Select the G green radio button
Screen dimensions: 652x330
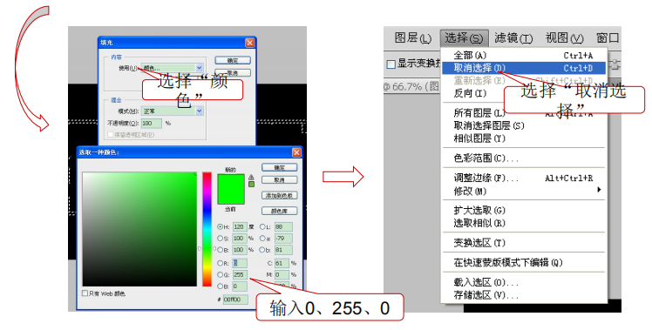[x=220, y=275]
